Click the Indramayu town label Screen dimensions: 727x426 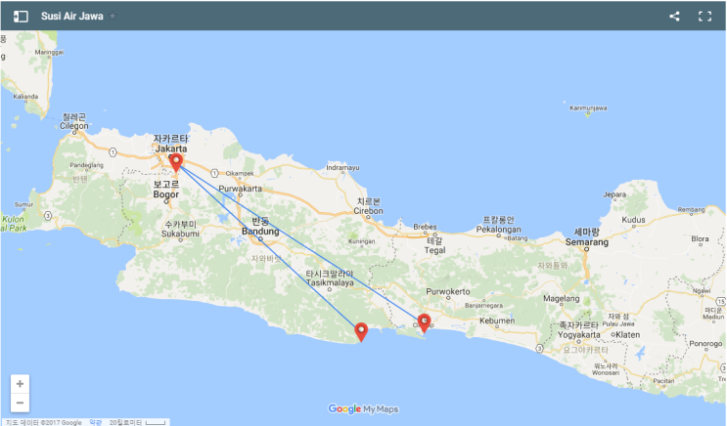coord(342,168)
